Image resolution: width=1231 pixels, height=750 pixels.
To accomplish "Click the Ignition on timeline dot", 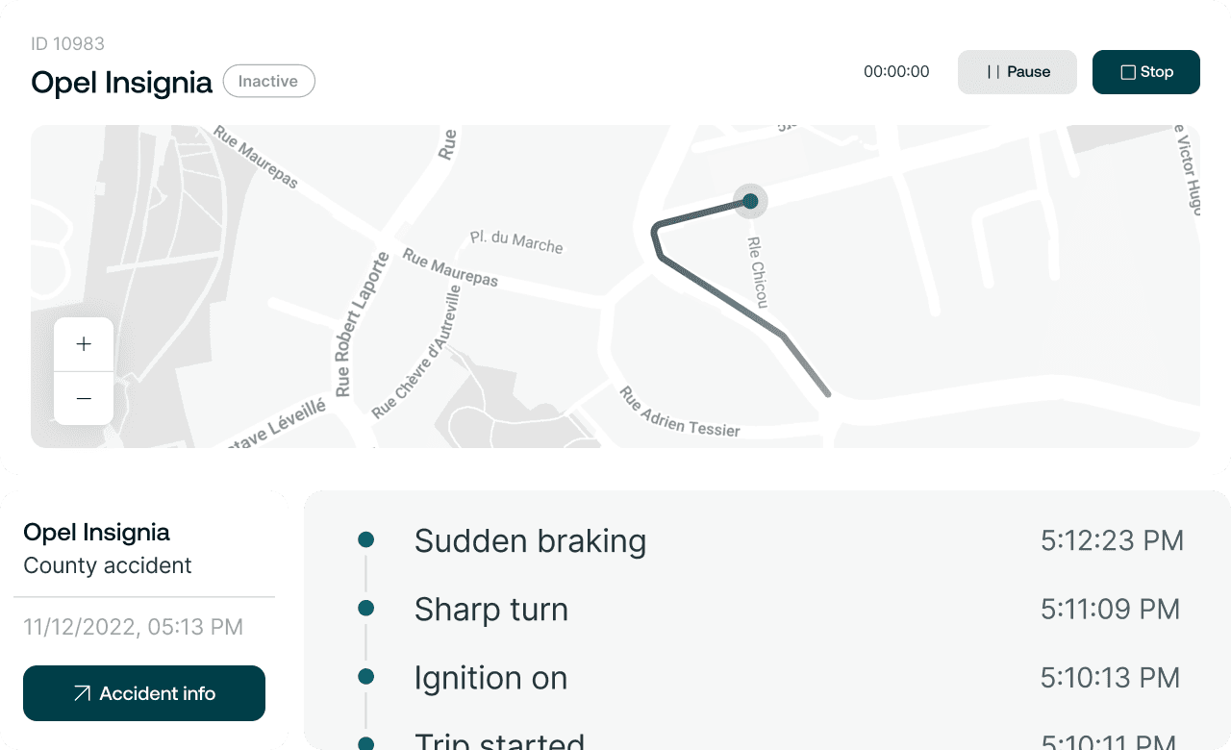I will coord(365,678).
